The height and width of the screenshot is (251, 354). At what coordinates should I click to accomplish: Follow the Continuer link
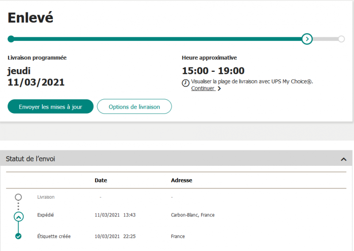(x=203, y=88)
